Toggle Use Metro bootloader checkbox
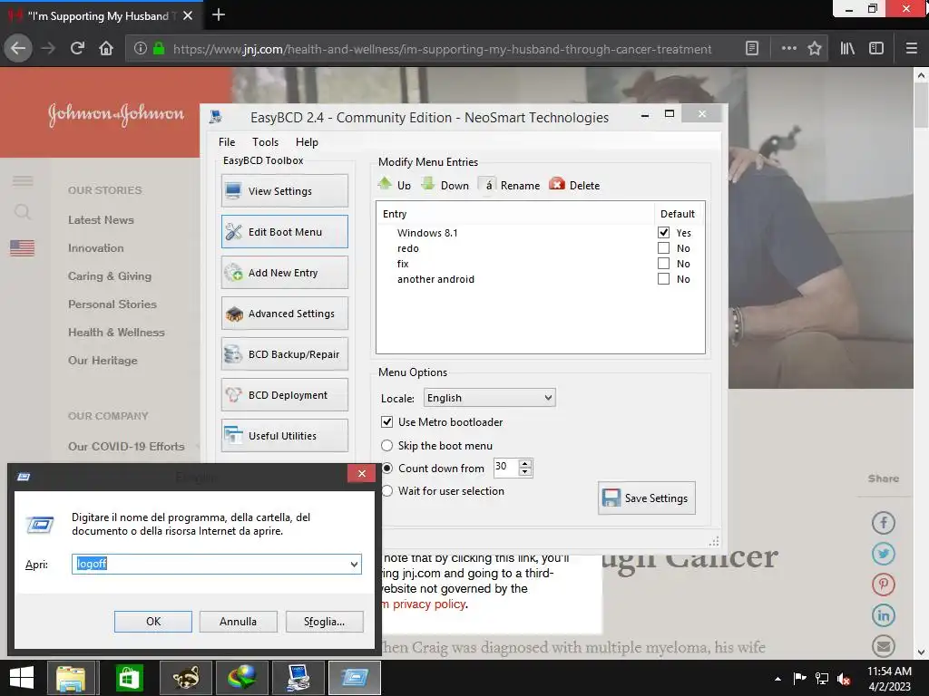Viewport: 929px width, 696px height. [x=386, y=422]
